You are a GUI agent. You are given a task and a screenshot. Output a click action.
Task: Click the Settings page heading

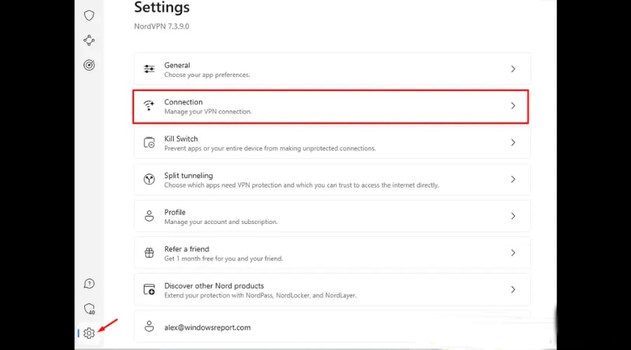[162, 7]
